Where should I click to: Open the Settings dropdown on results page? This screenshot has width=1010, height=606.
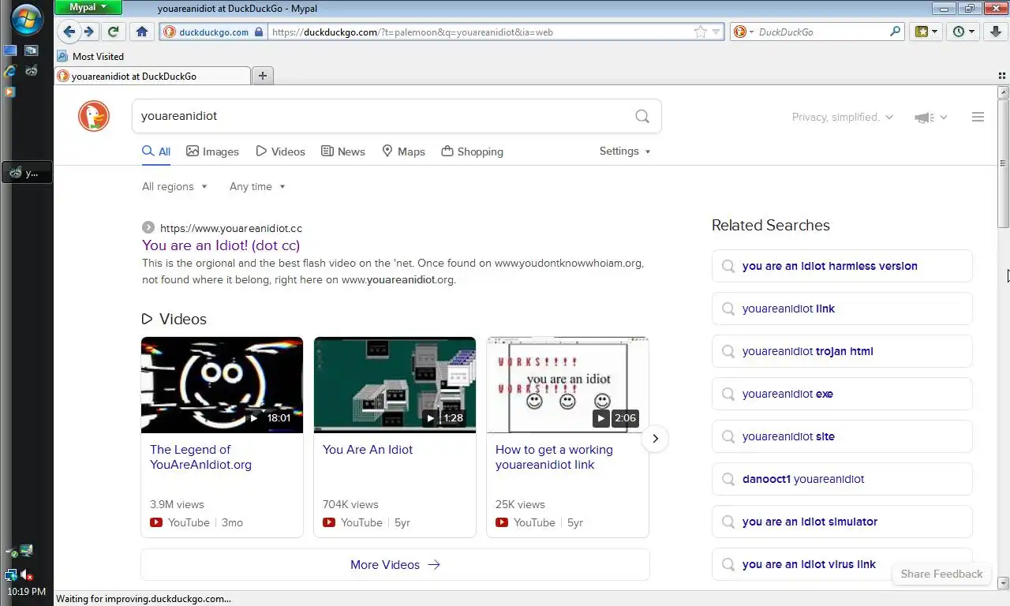625,151
